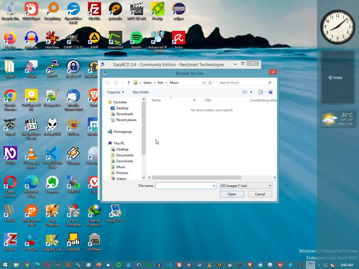Open Recycle Bin desktop icon

tap(10, 11)
